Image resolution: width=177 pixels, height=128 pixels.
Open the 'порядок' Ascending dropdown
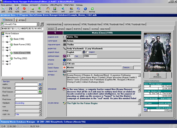pos(40,103)
